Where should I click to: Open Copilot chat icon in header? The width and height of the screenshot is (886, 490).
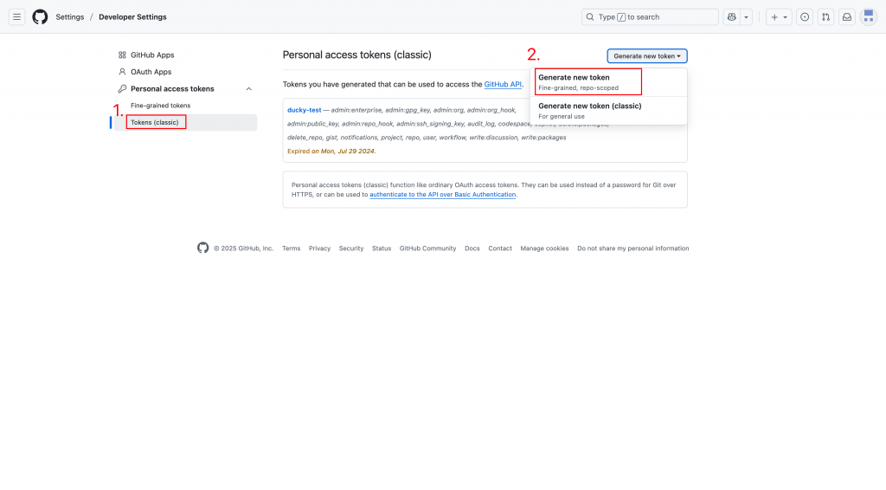[732, 17]
